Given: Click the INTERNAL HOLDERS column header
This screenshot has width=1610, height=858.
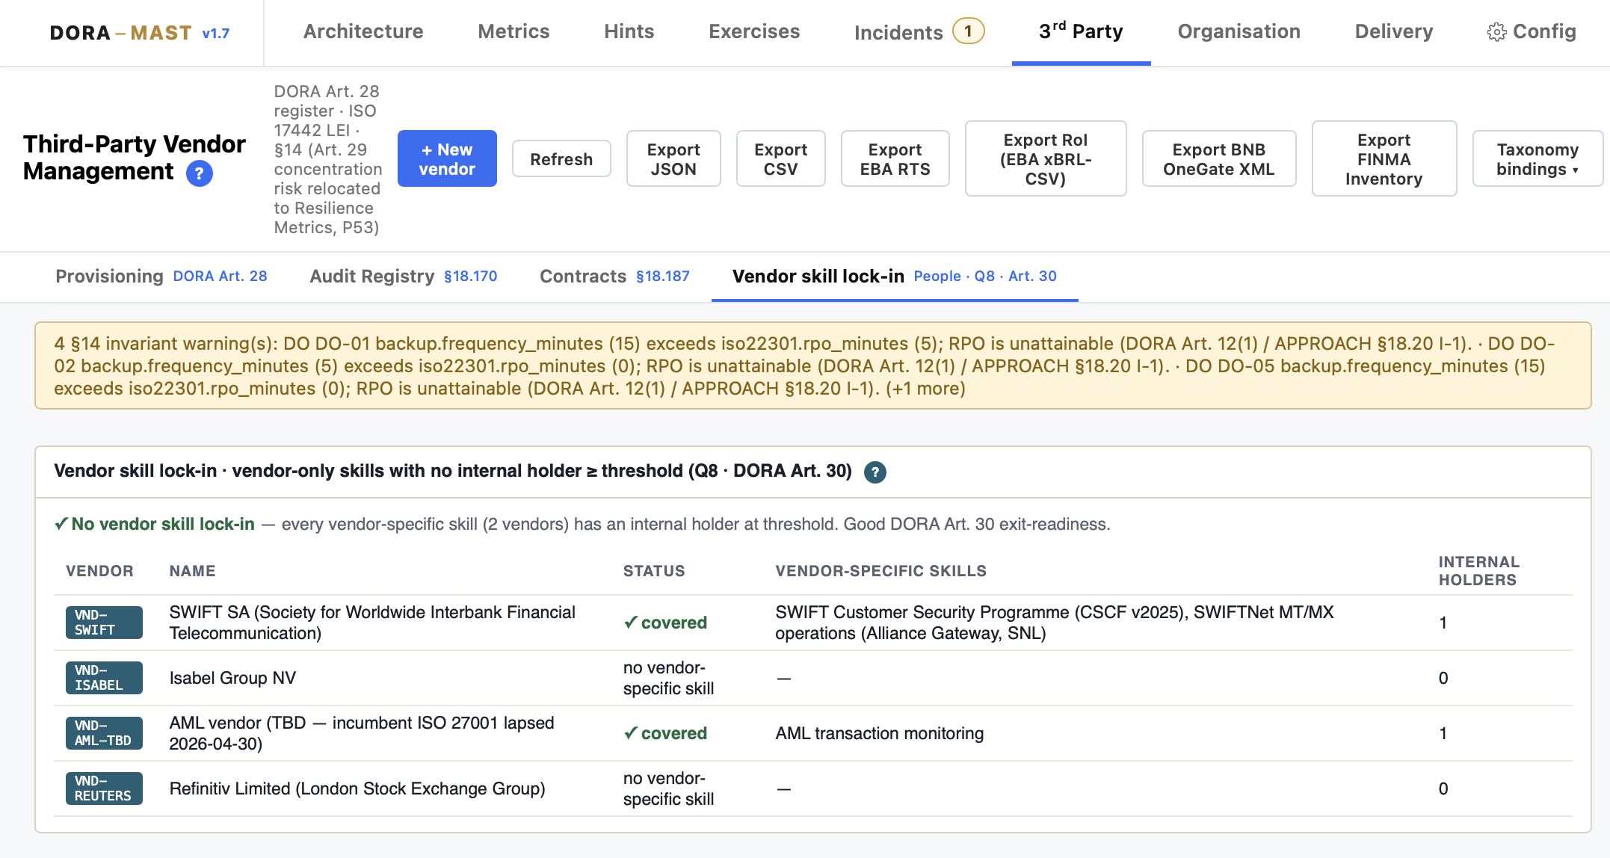Looking at the screenshot, I should point(1479,571).
